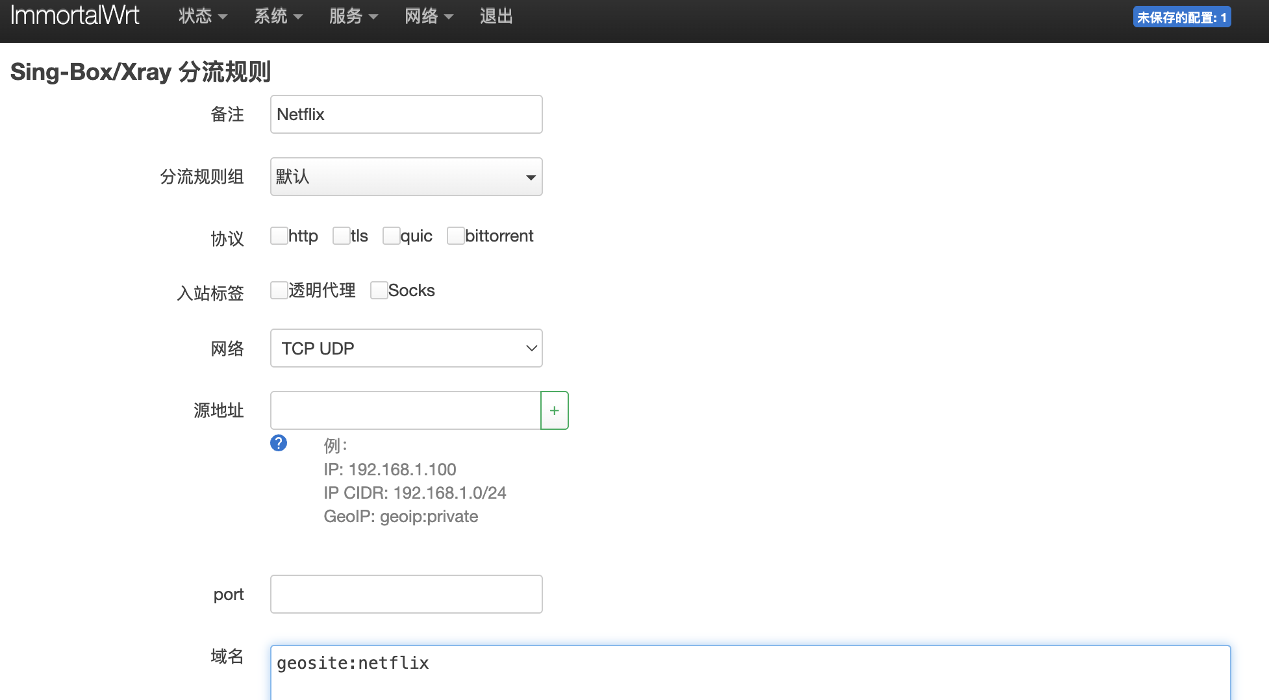The image size is (1269, 700).
Task: Focus the port input field
Action: click(x=407, y=594)
